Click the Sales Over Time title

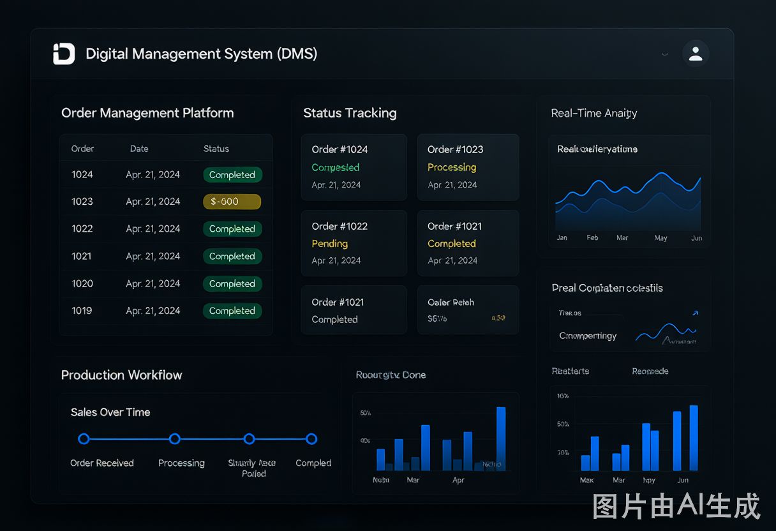(110, 412)
